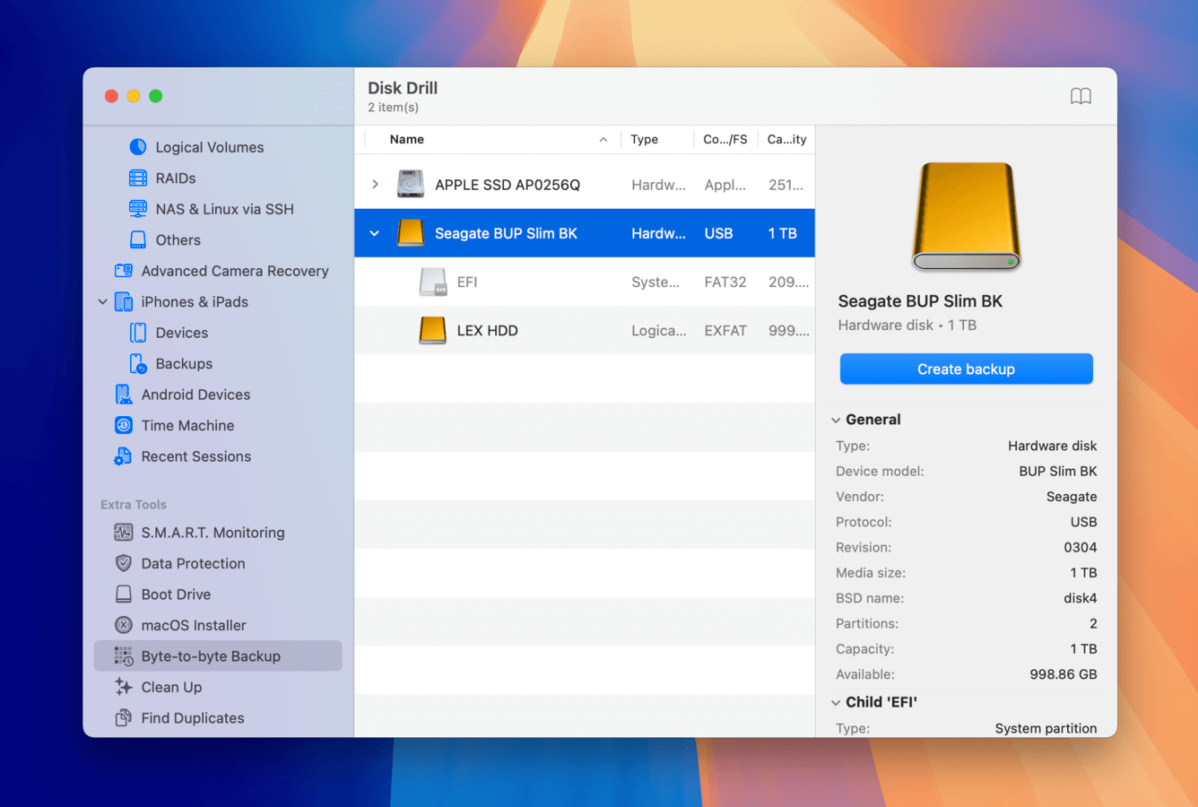This screenshot has height=807, width=1198.
Task: Collapse the Child 'EFI' section
Action: coord(836,702)
